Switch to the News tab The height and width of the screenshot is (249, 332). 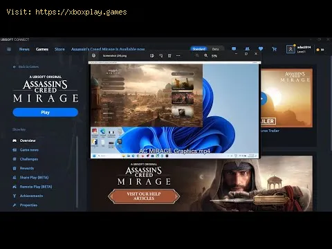coord(24,49)
